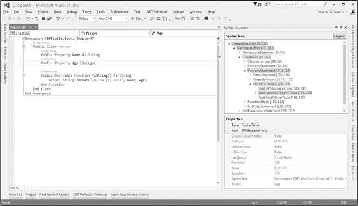Click the Quick Launch magnifier icon
358x206 pixels.
326,4
